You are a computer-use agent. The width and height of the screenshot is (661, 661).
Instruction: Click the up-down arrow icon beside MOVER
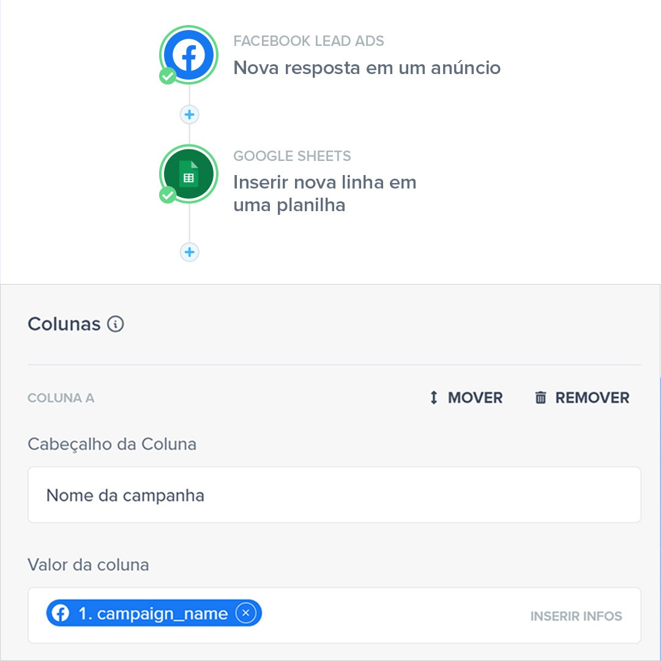tap(434, 398)
